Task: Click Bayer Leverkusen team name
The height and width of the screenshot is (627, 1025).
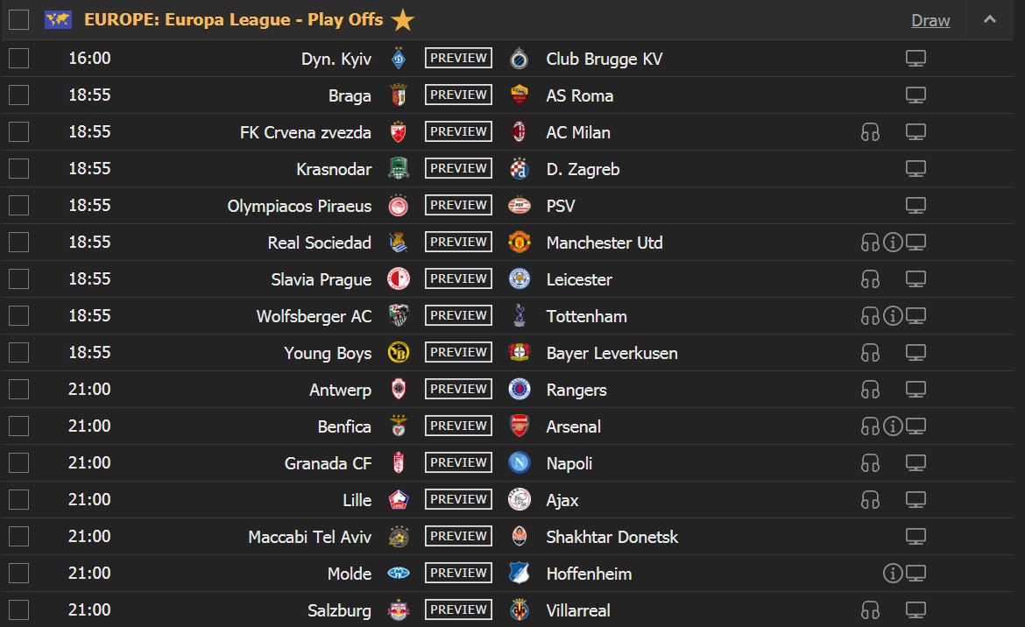Action: [x=611, y=353]
